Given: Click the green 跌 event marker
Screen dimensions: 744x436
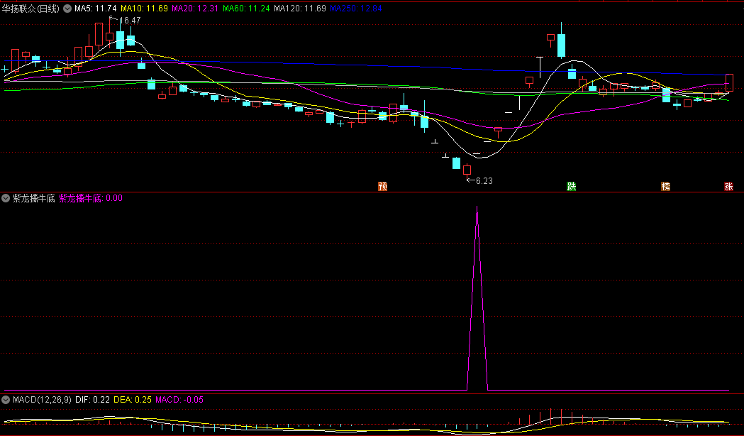Looking at the screenshot, I should pyautogui.click(x=571, y=187).
